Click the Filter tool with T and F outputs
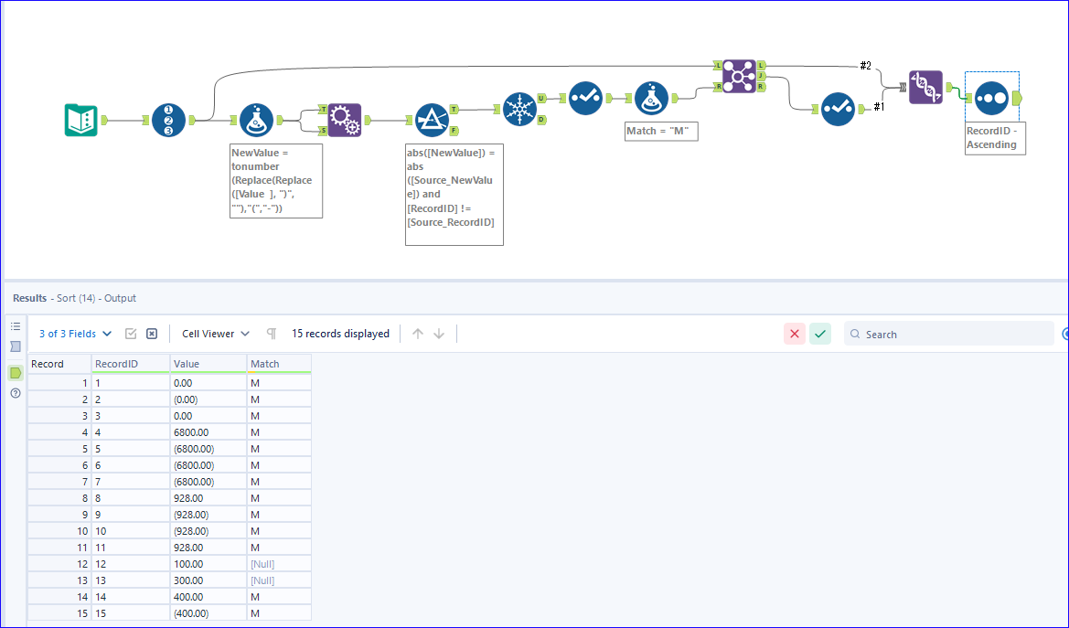The image size is (1069, 628). click(x=432, y=119)
